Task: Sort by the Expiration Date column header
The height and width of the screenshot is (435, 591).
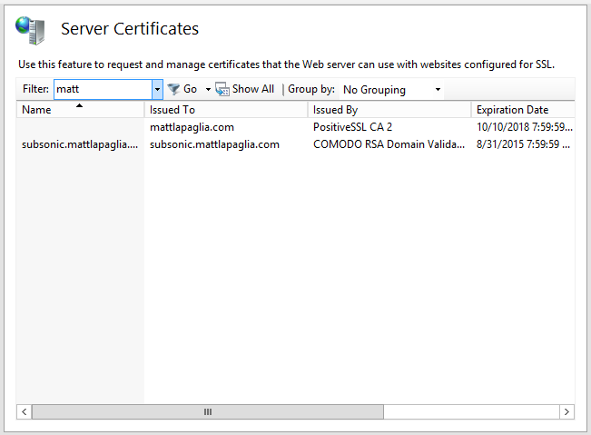Action: pyautogui.click(x=523, y=110)
